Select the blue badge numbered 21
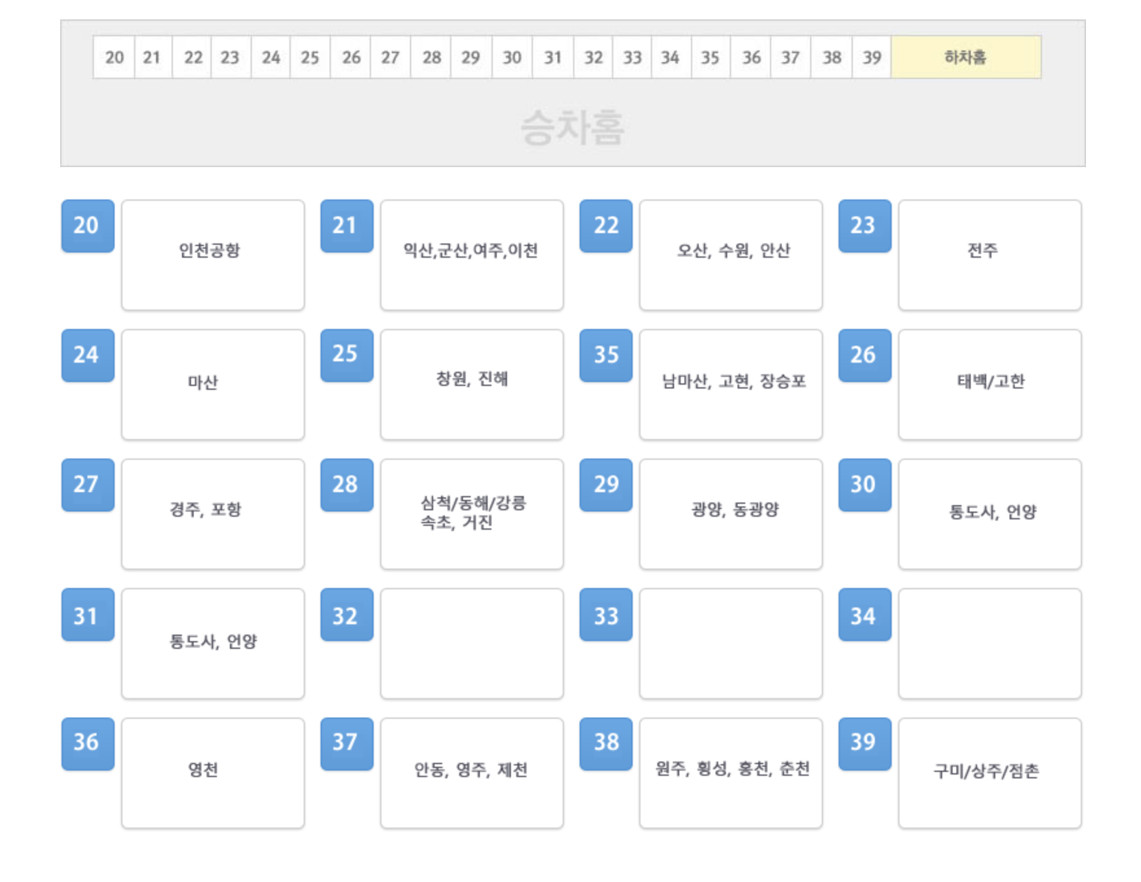The image size is (1141, 882). 347,226
